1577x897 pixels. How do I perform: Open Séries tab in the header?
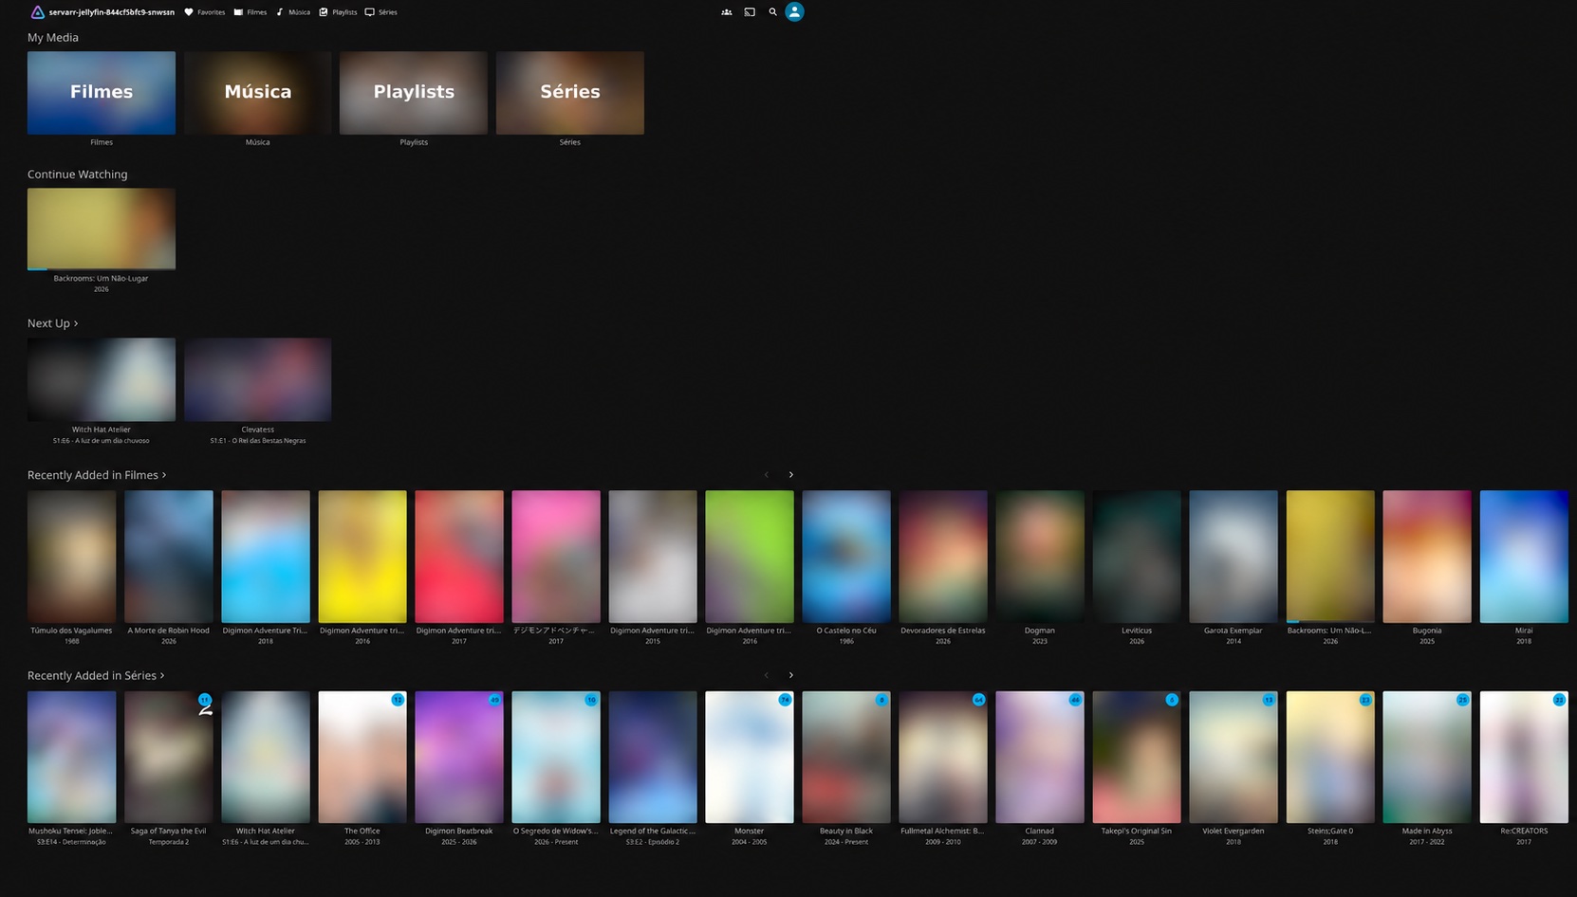381,12
